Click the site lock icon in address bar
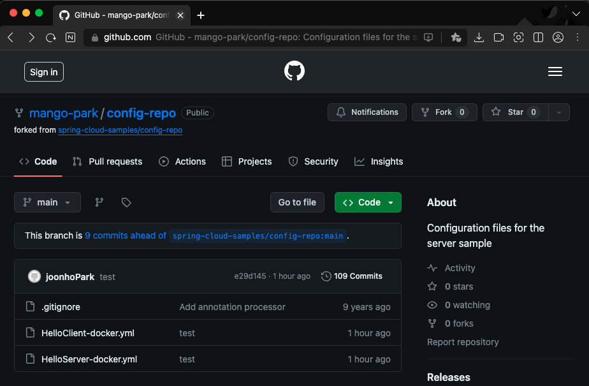Image resolution: width=589 pixels, height=386 pixels. tap(95, 38)
